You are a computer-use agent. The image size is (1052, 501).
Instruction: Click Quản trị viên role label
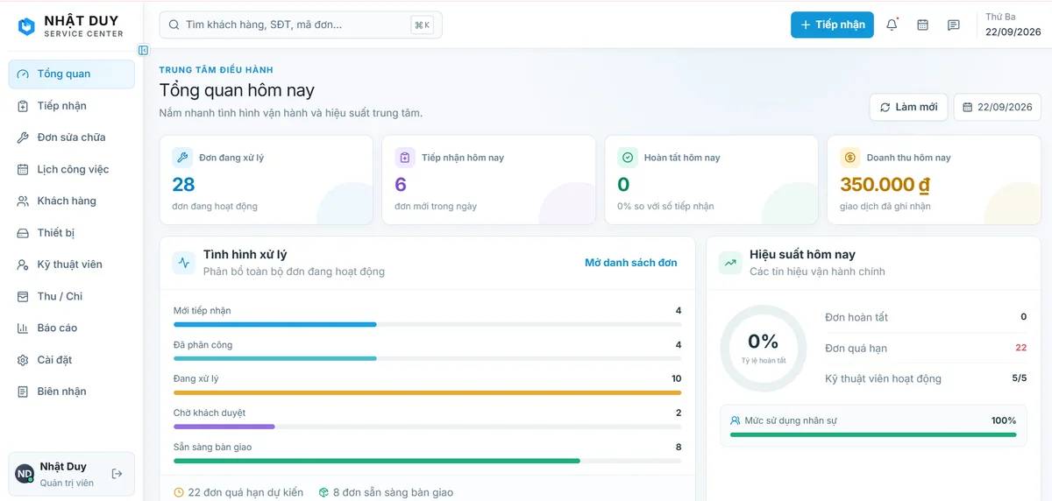(x=68, y=483)
